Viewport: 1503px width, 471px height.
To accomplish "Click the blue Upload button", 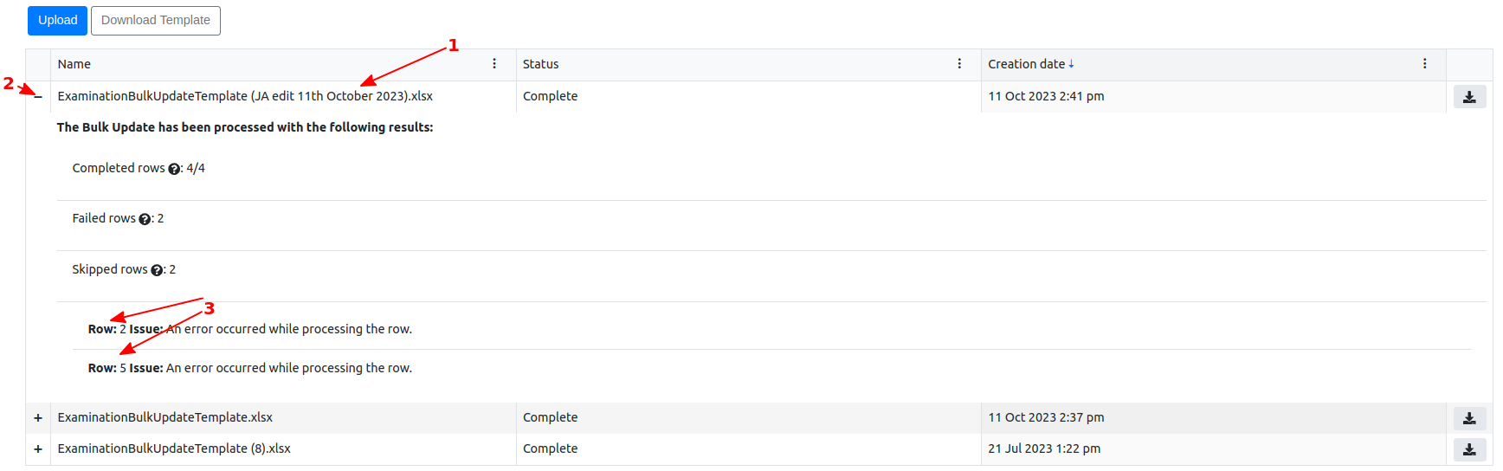I will 57,21.
